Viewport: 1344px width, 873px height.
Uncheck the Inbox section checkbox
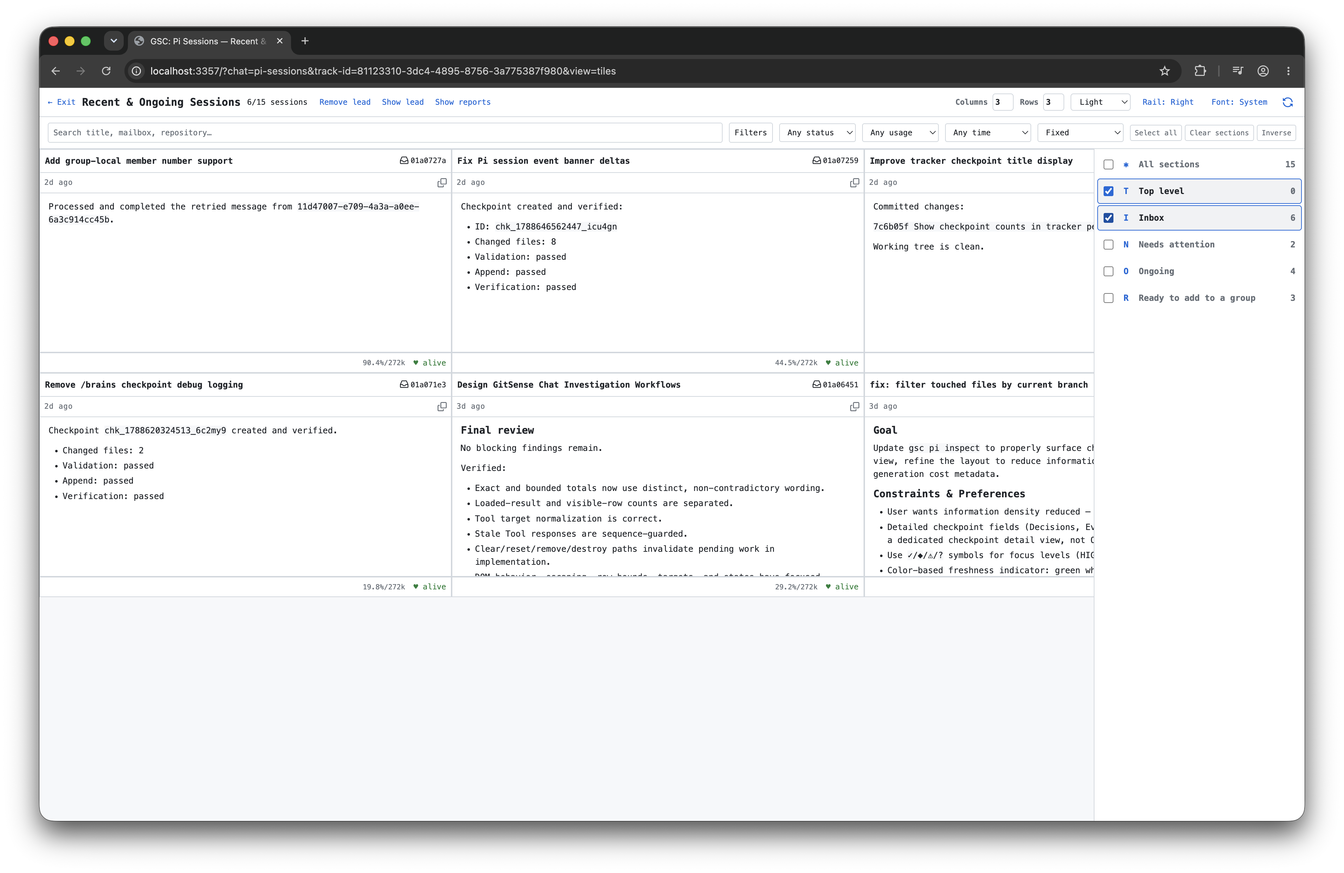point(1109,218)
